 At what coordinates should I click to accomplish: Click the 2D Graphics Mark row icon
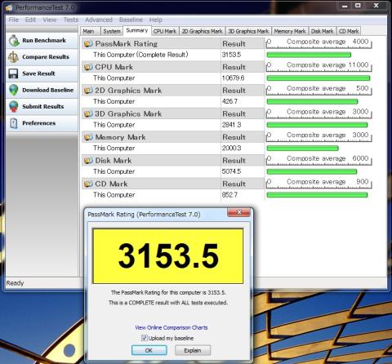[88, 91]
